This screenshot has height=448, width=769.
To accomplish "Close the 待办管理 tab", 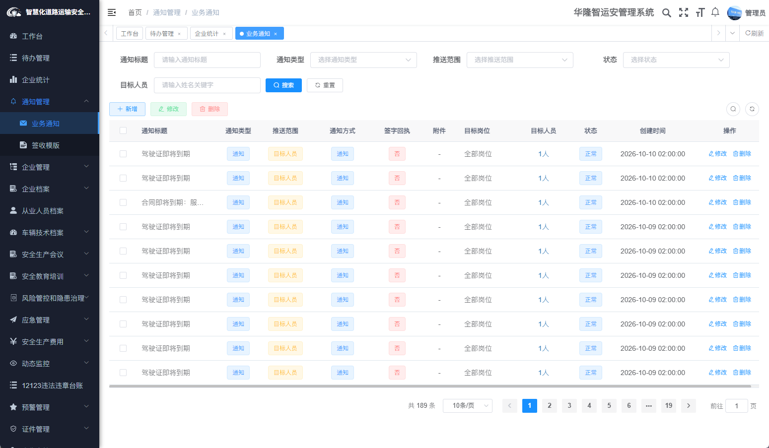I will pos(179,34).
